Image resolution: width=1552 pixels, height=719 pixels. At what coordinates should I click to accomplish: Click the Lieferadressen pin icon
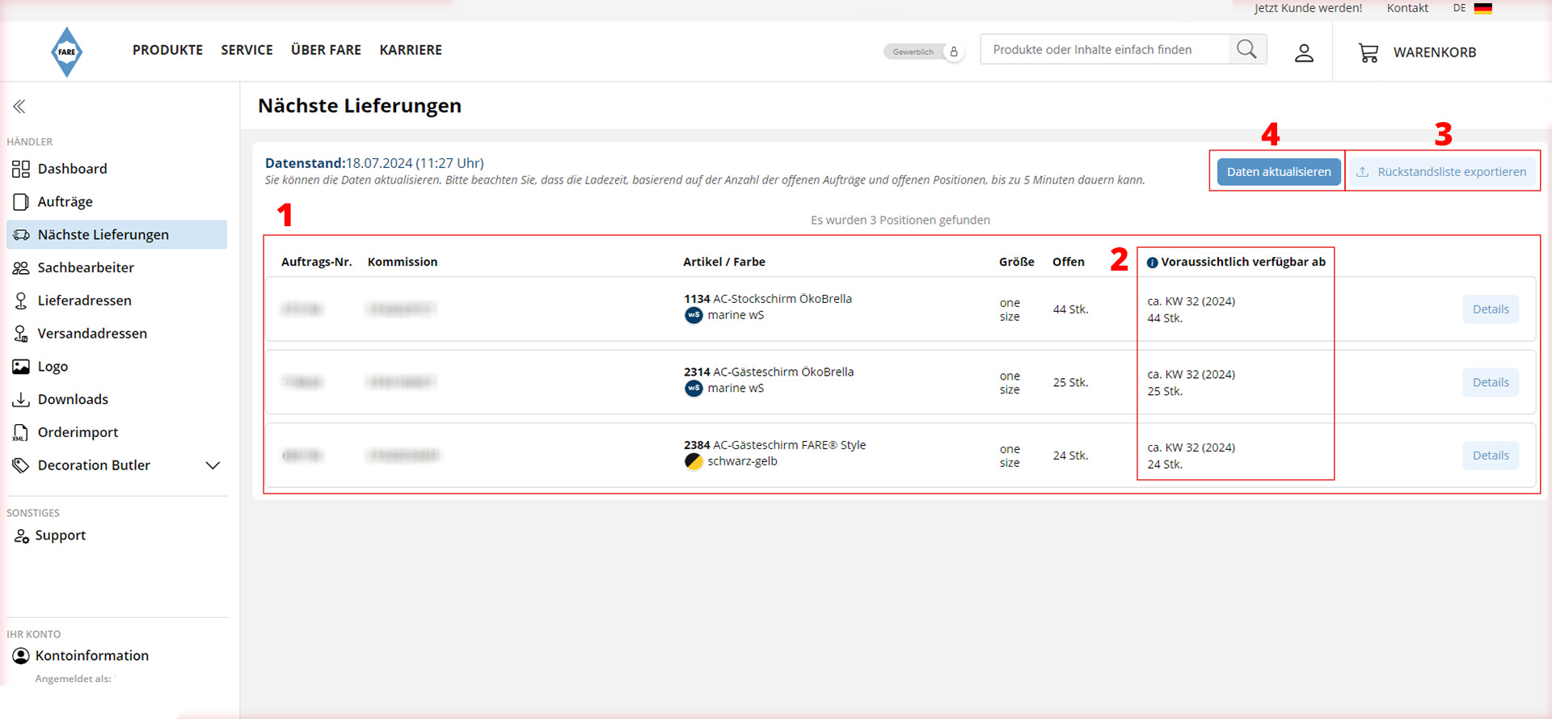point(21,301)
